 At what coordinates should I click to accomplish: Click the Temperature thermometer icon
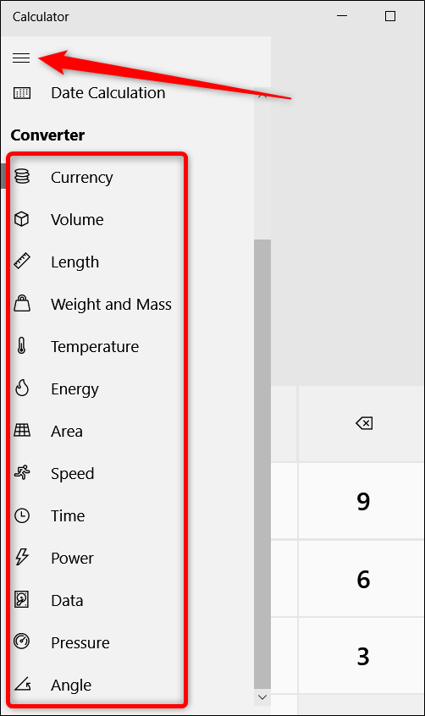tap(21, 346)
